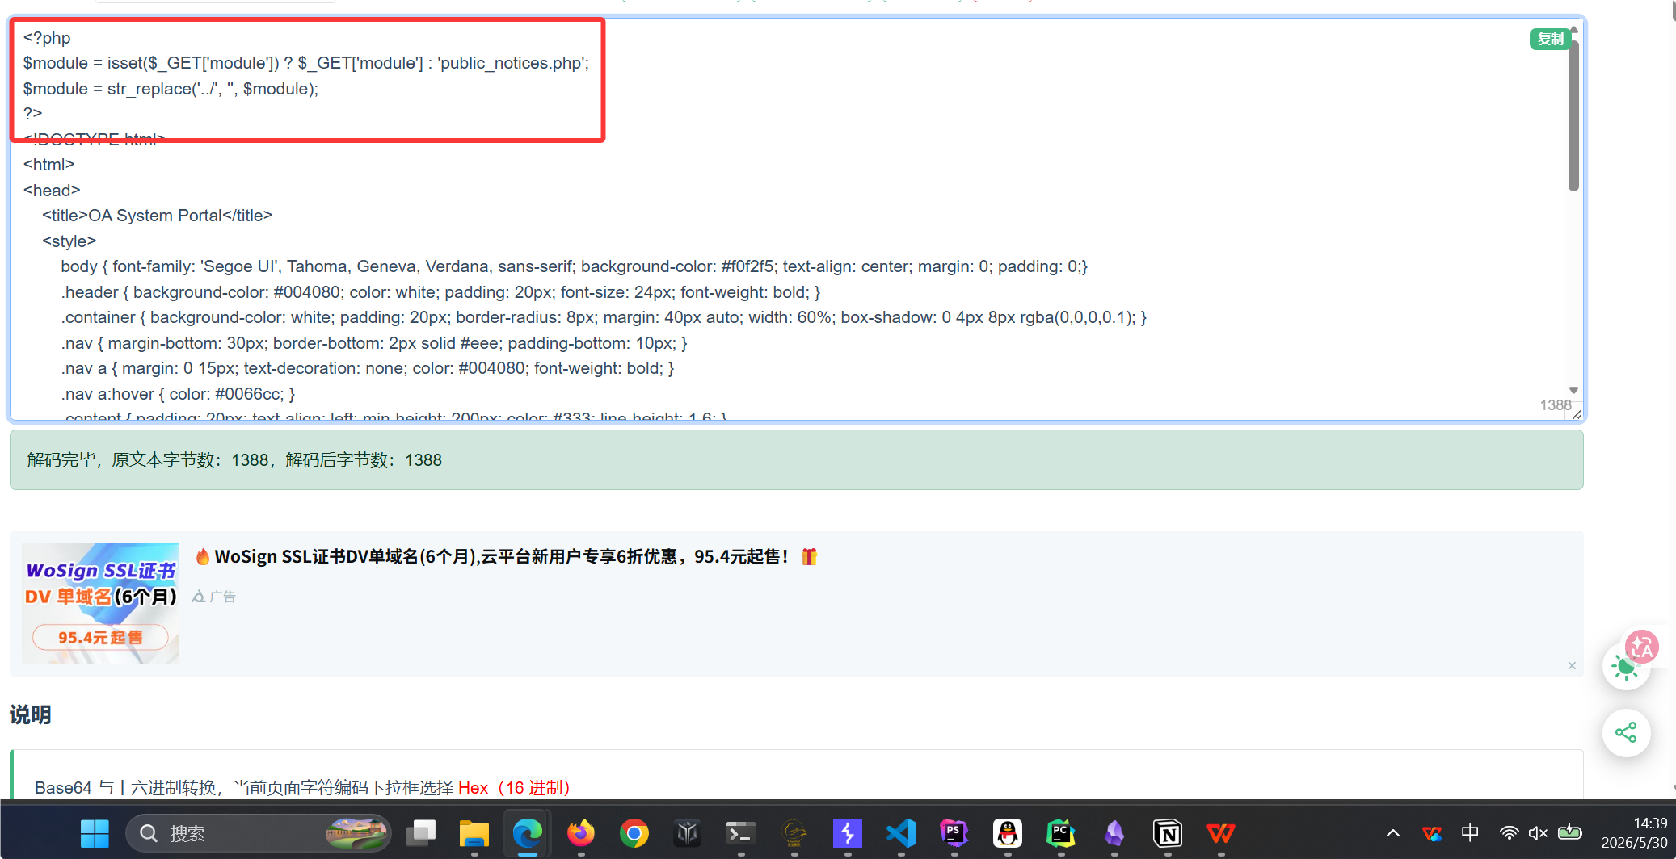Open the clock showing 14:39

coord(1635,833)
